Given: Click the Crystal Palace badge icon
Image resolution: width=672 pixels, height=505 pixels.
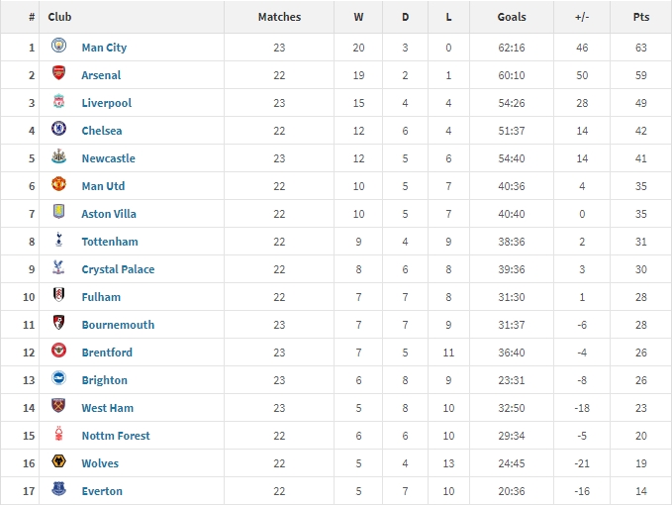Looking at the screenshot, I should (58, 268).
